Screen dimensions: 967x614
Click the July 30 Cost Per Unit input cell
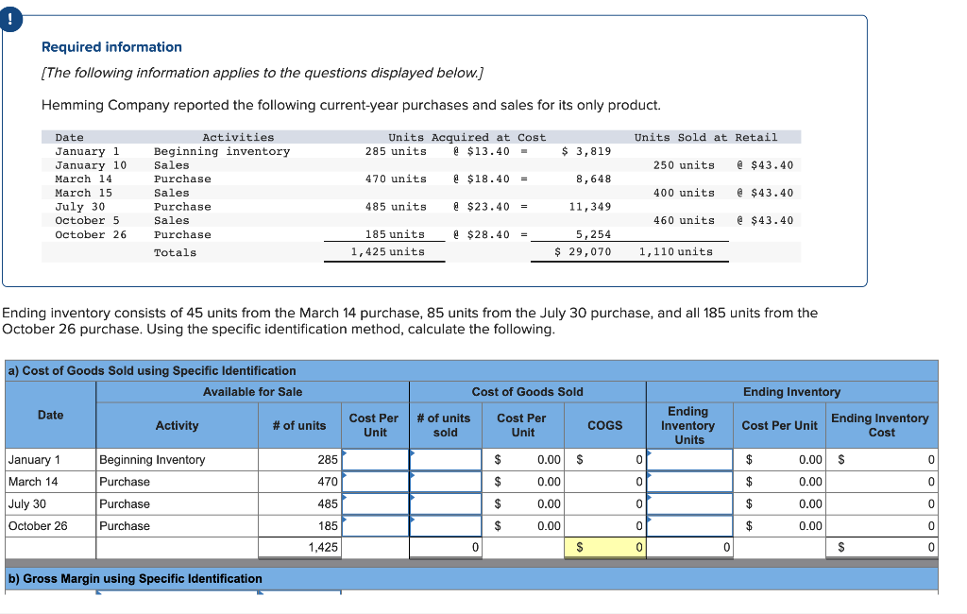(x=375, y=504)
